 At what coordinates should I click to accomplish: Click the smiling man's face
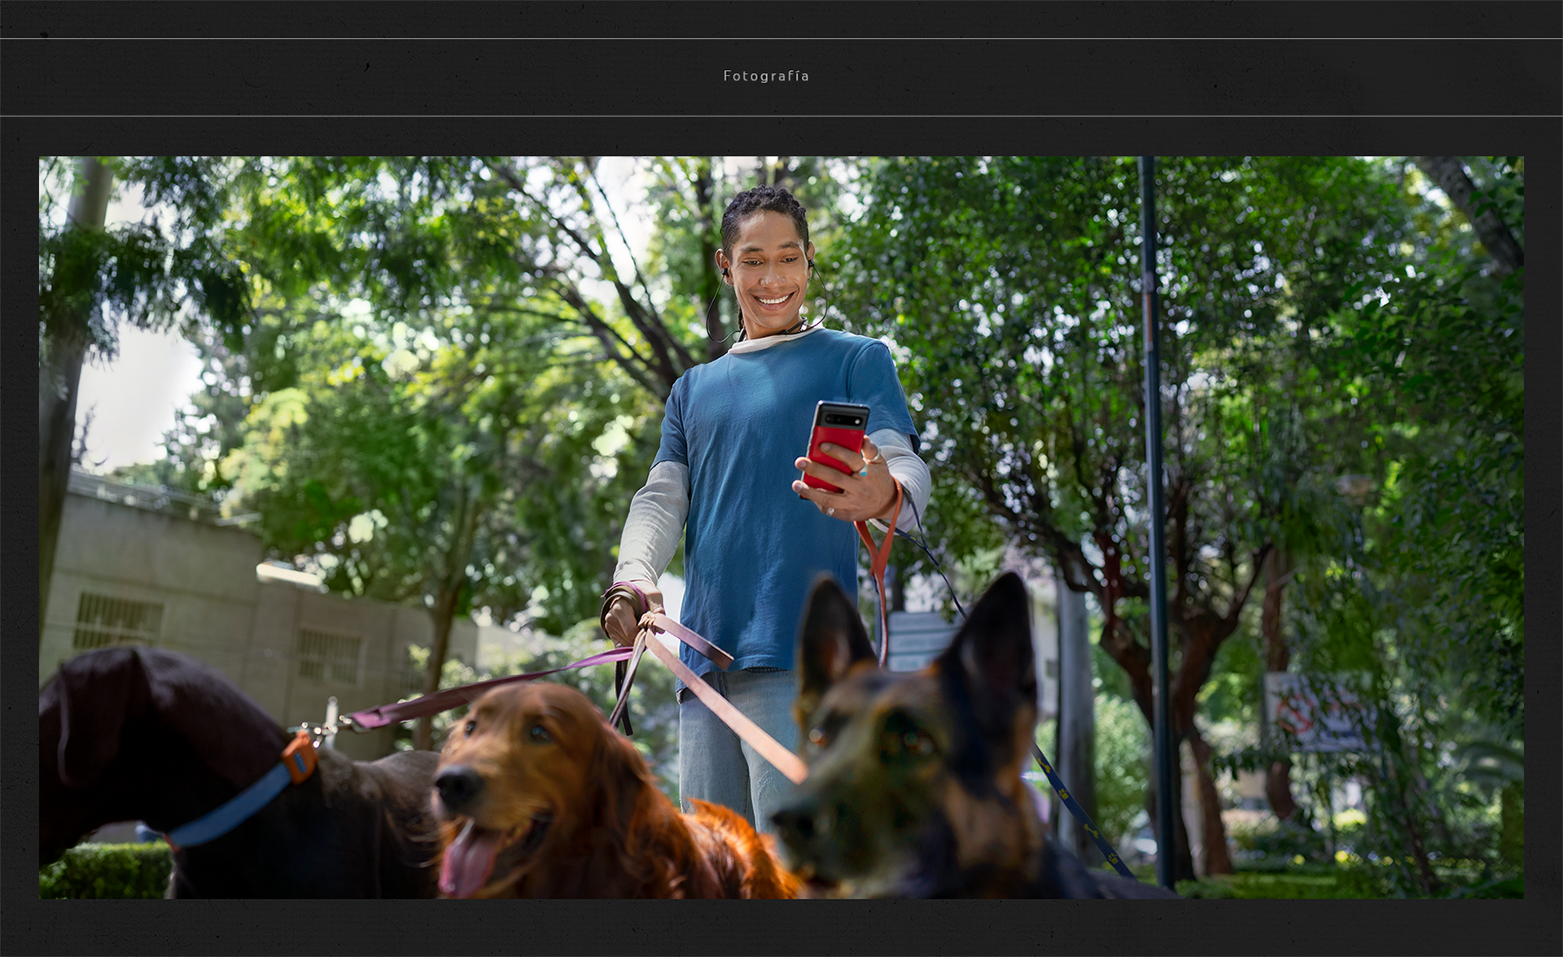[x=769, y=277]
